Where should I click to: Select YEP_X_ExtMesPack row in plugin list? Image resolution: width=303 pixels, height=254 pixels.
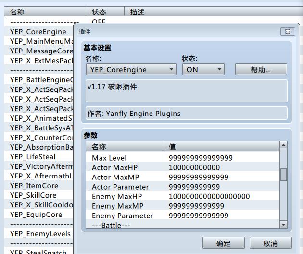[x=39, y=61]
